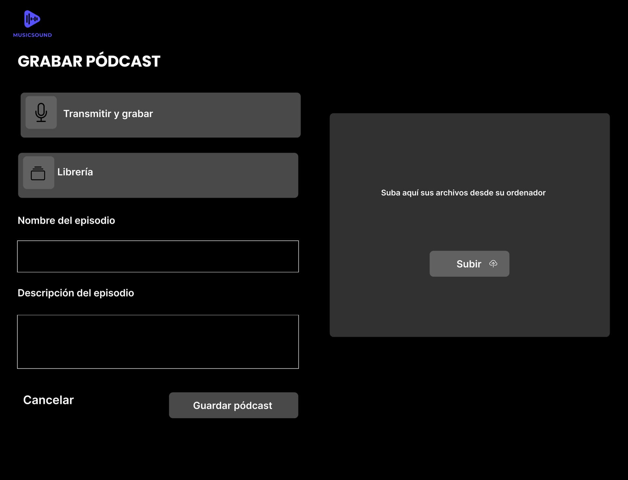Focus the Nombre del episodio input field
Image resolution: width=628 pixels, height=480 pixels.
coord(158,256)
